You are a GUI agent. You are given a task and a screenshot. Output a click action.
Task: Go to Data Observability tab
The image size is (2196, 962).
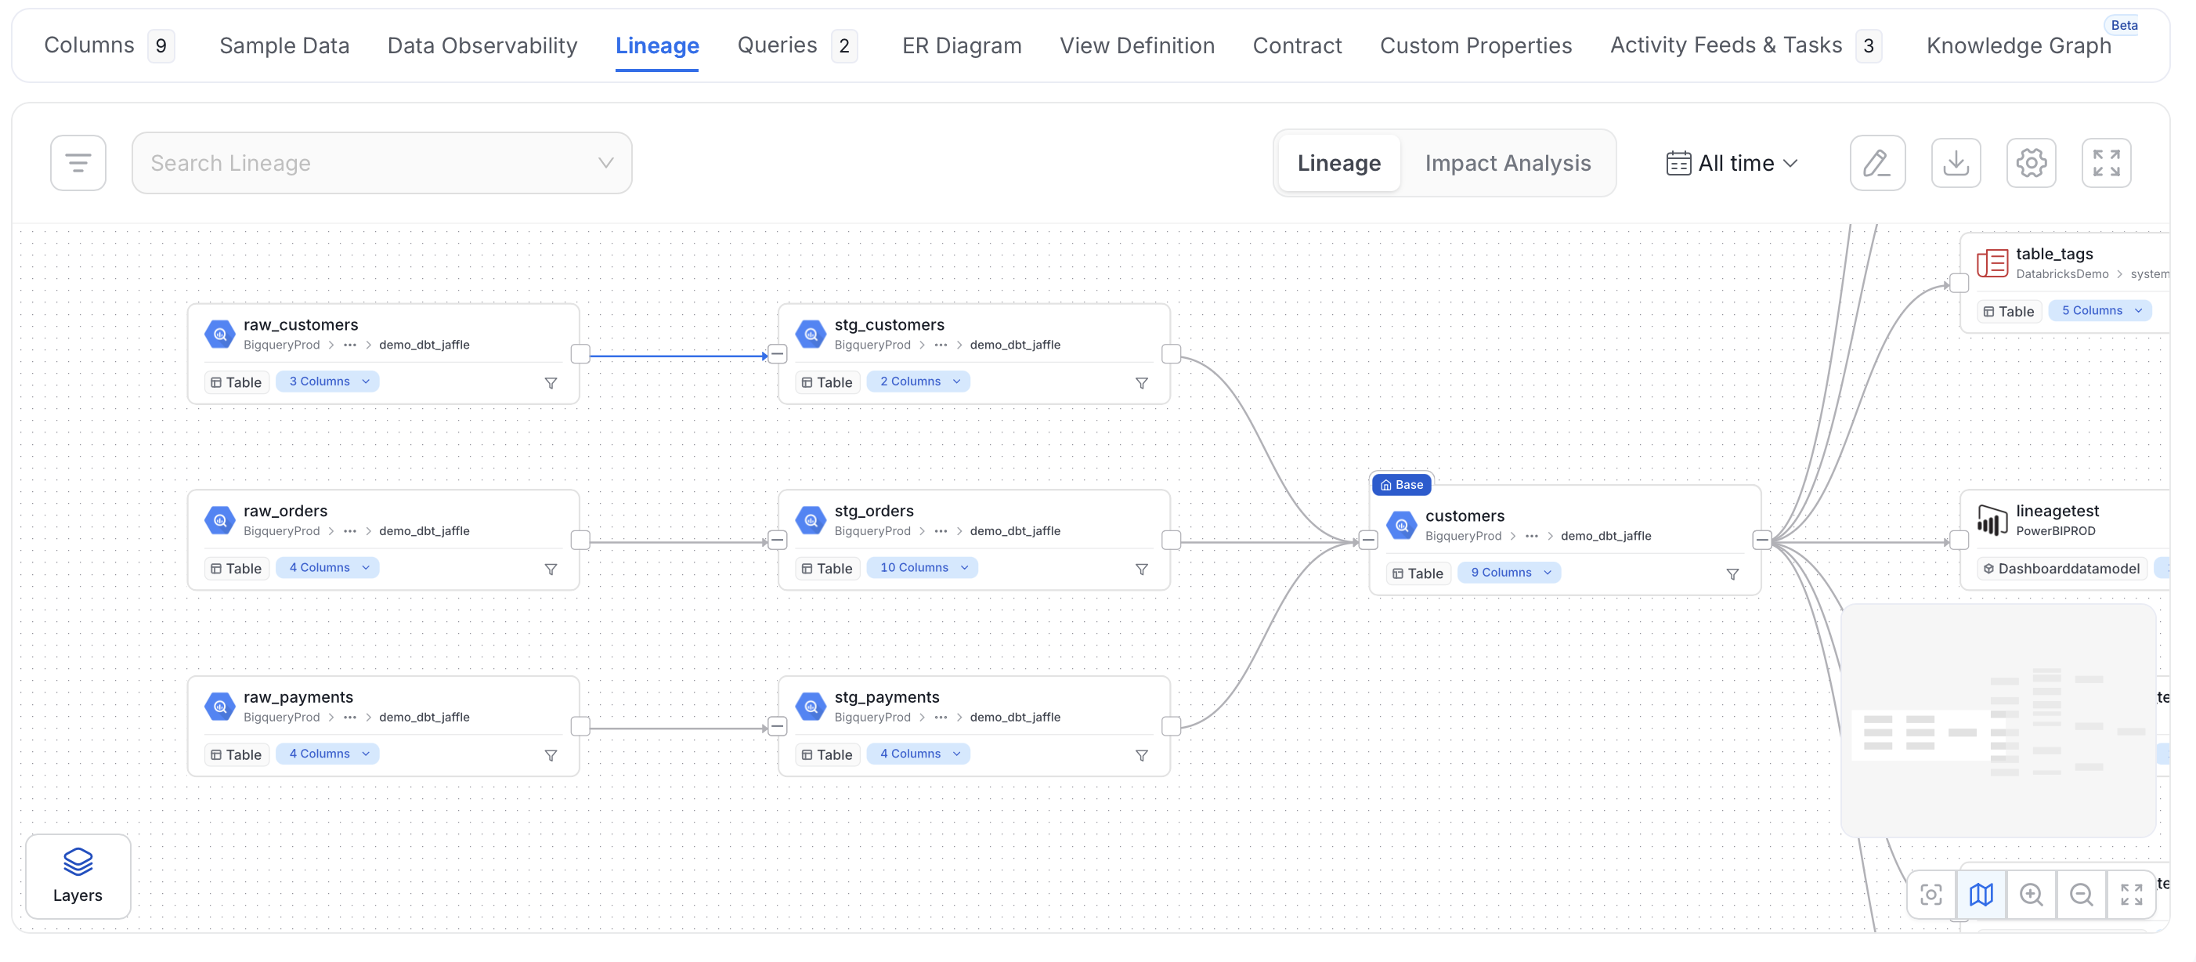click(x=482, y=45)
